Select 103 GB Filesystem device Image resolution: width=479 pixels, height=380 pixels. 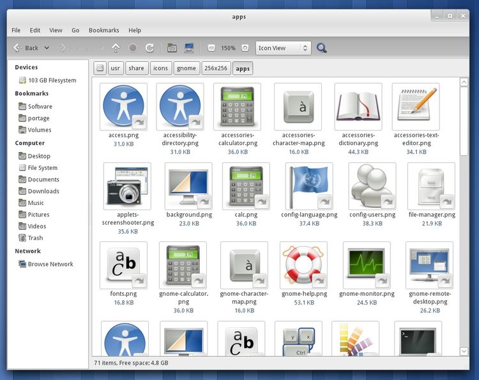click(52, 80)
